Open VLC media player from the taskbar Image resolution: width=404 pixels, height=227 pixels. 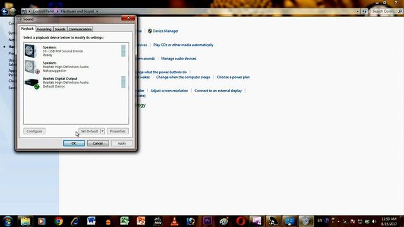(174, 221)
